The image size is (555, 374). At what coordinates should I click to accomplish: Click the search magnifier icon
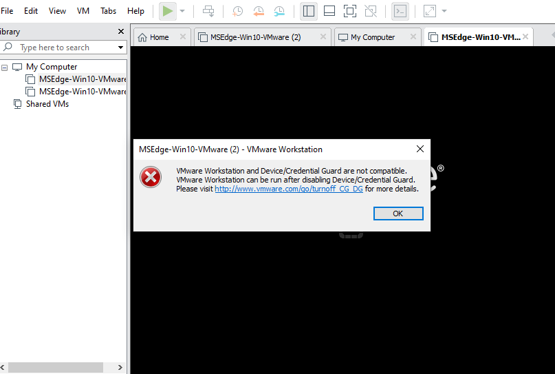pyautogui.click(x=8, y=47)
